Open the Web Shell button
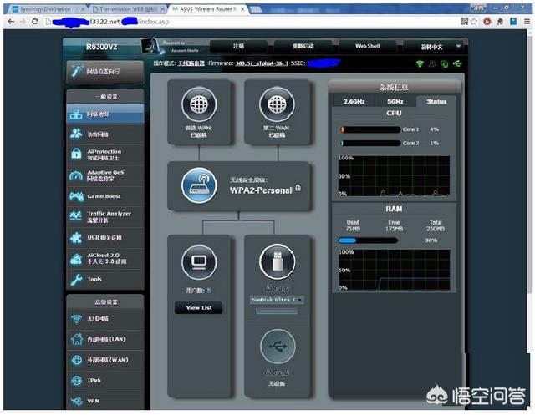This screenshot has width=535, height=415. point(368,46)
